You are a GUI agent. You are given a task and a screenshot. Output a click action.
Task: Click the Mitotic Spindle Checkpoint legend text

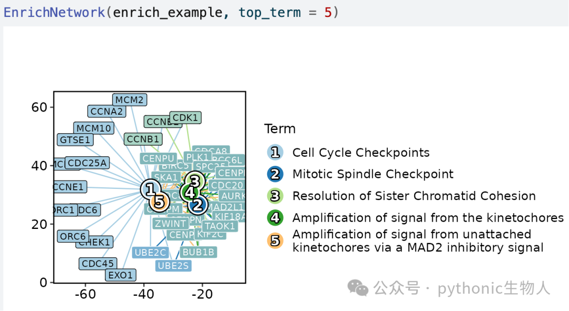[x=373, y=174]
